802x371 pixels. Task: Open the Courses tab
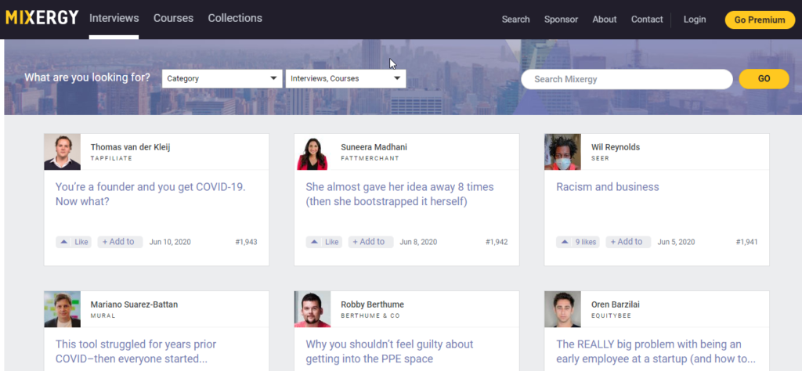click(x=173, y=18)
